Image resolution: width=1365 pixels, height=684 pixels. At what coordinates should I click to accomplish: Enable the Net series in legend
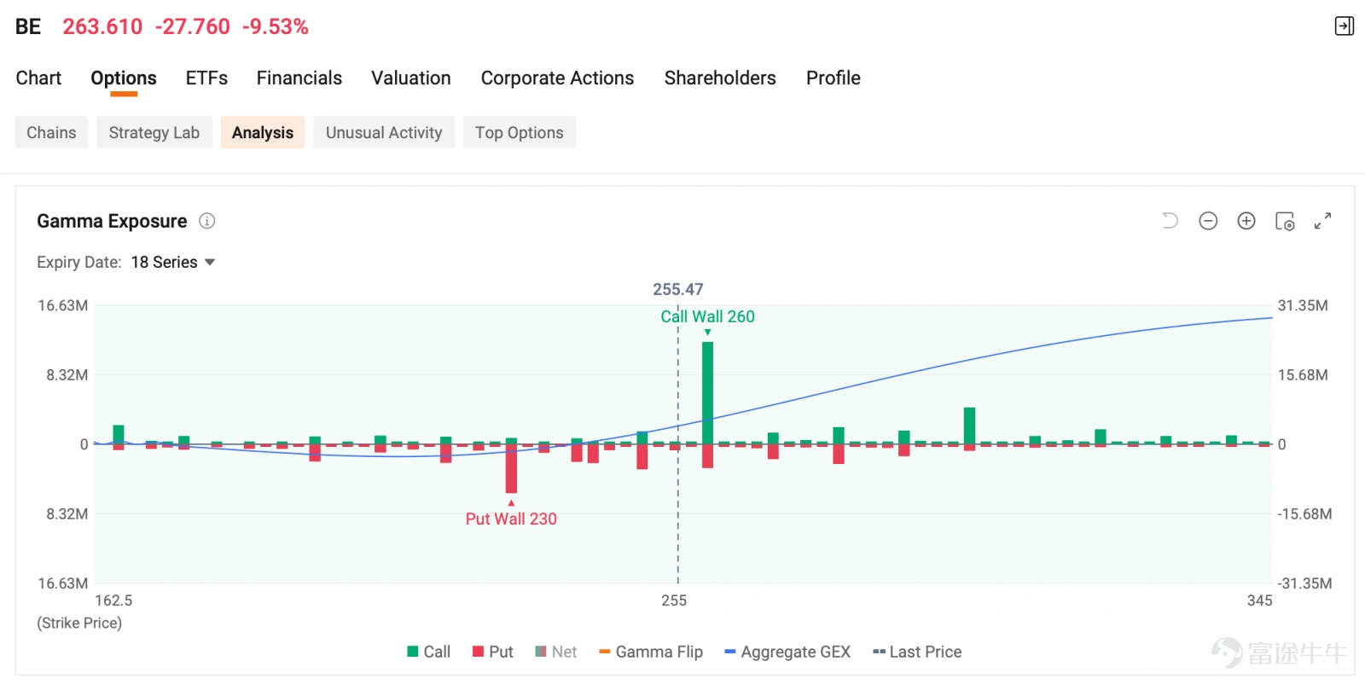(556, 652)
